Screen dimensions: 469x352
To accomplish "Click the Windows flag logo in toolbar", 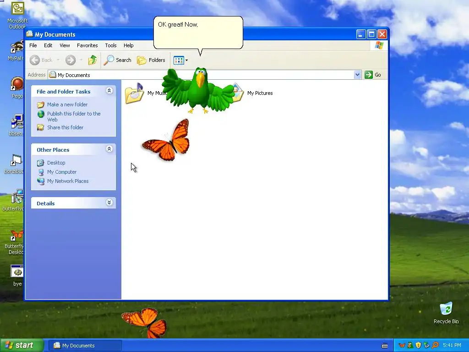I will (x=379, y=45).
